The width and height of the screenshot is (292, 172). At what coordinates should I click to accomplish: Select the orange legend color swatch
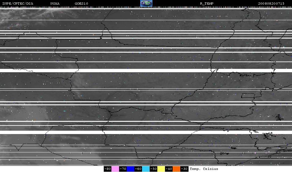(176, 169)
